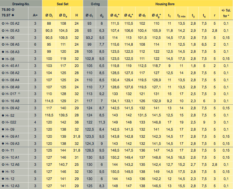This screenshot has height=189, width=233.
Task: Click the open circle marker before H- 45 A1
Action: [3, 65]
